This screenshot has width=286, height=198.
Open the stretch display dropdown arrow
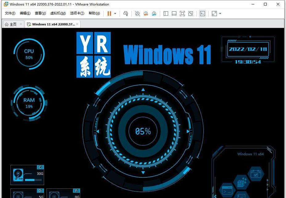pyautogui.click(x=220, y=14)
